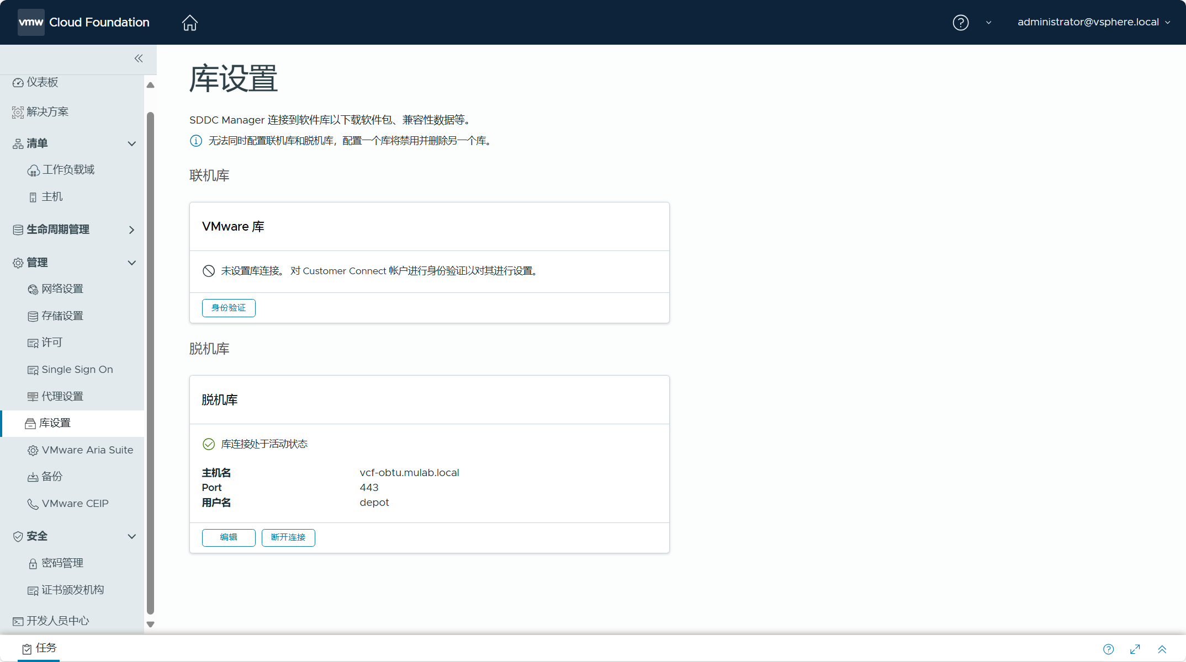
Task: Open the tasks panel with the double up chevron
Action: [1162, 649]
